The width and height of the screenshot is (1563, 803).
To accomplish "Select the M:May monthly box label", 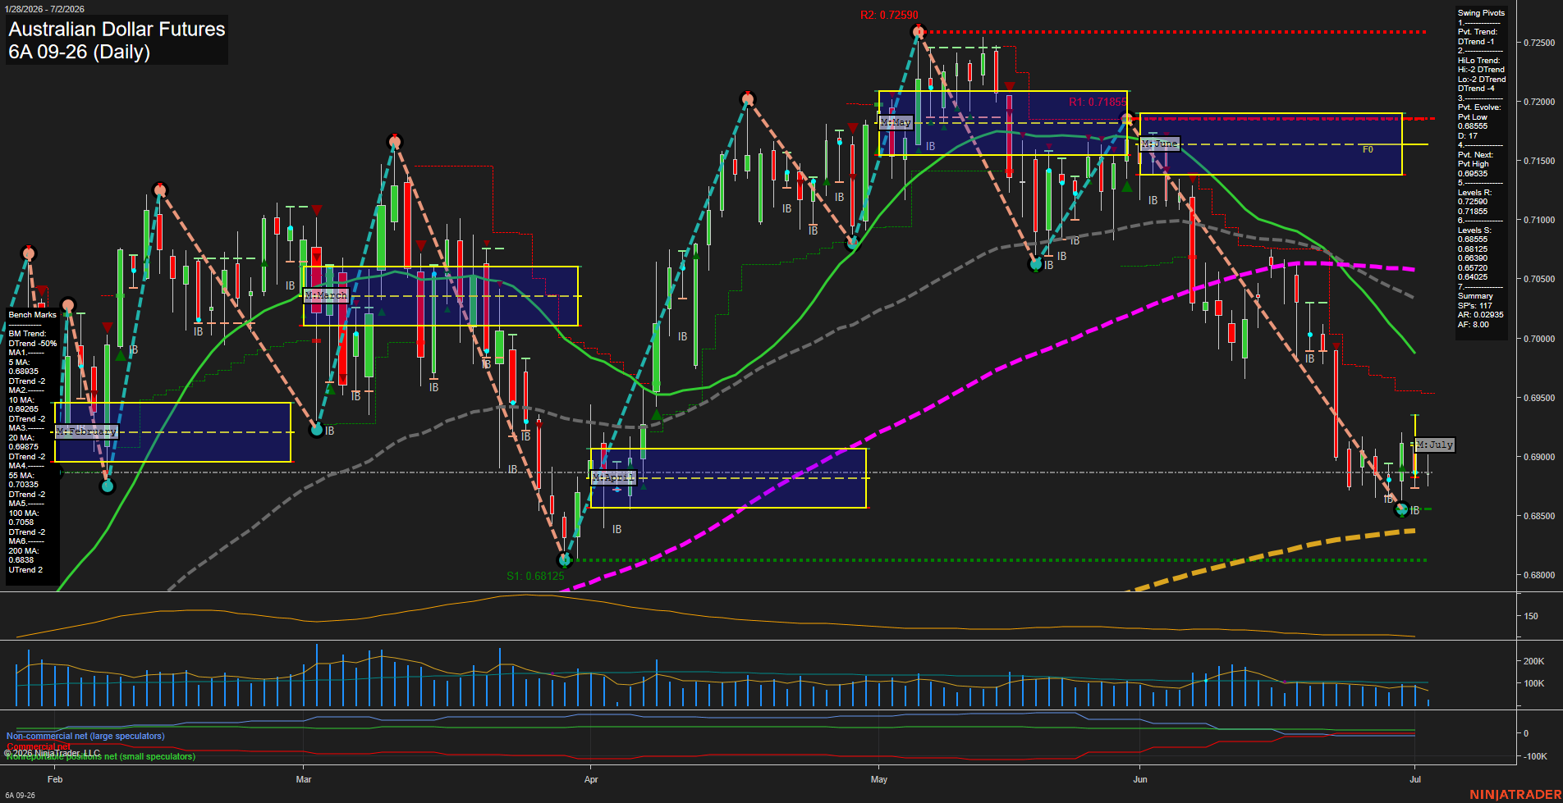I will pyautogui.click(x=895, y=122).
